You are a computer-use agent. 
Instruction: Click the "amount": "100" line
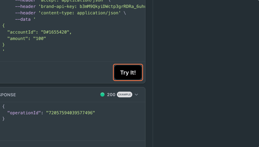pyautogui.click(x=27, y=39)
